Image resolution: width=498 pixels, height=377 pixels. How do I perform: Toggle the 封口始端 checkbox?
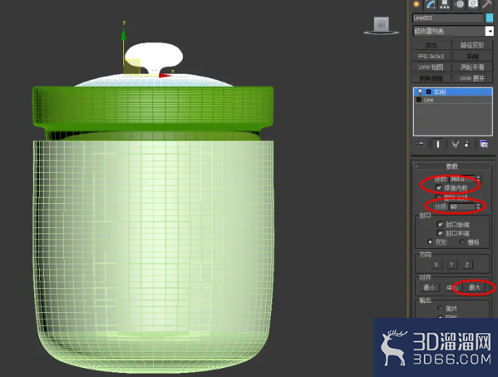pyautogui.click(x=440, y=225)
